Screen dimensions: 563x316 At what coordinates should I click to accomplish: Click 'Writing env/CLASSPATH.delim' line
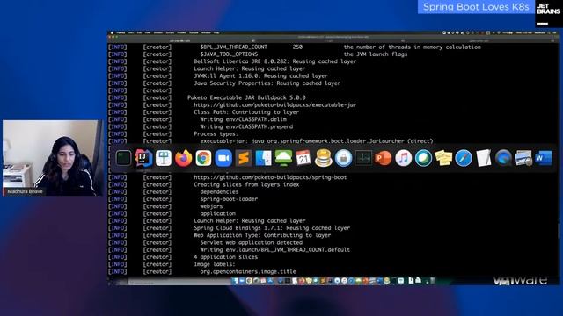click(244, 119)
